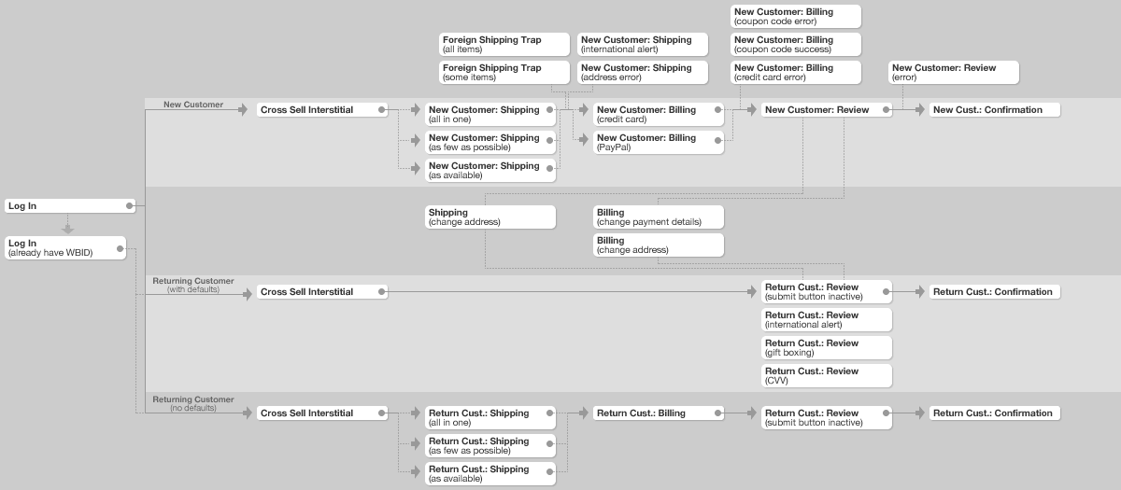
Task: Select Return Cust.: Review (gift boxing) node
Action: point(827,347)
